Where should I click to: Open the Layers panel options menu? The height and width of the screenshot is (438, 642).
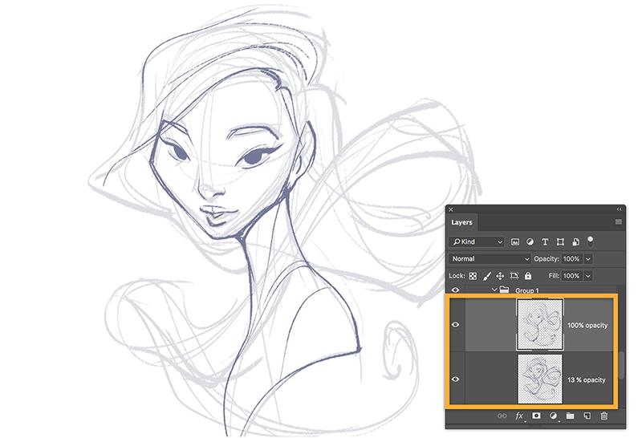pos(618,221)
